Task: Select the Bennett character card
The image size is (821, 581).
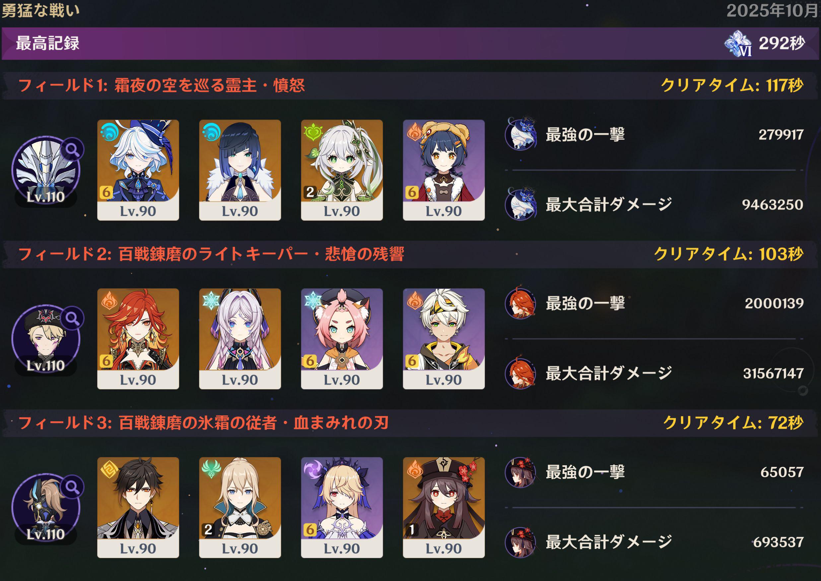Action: [x=444, y=339]
